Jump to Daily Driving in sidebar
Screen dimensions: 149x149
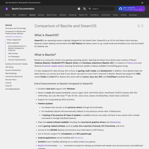[13, 53]
